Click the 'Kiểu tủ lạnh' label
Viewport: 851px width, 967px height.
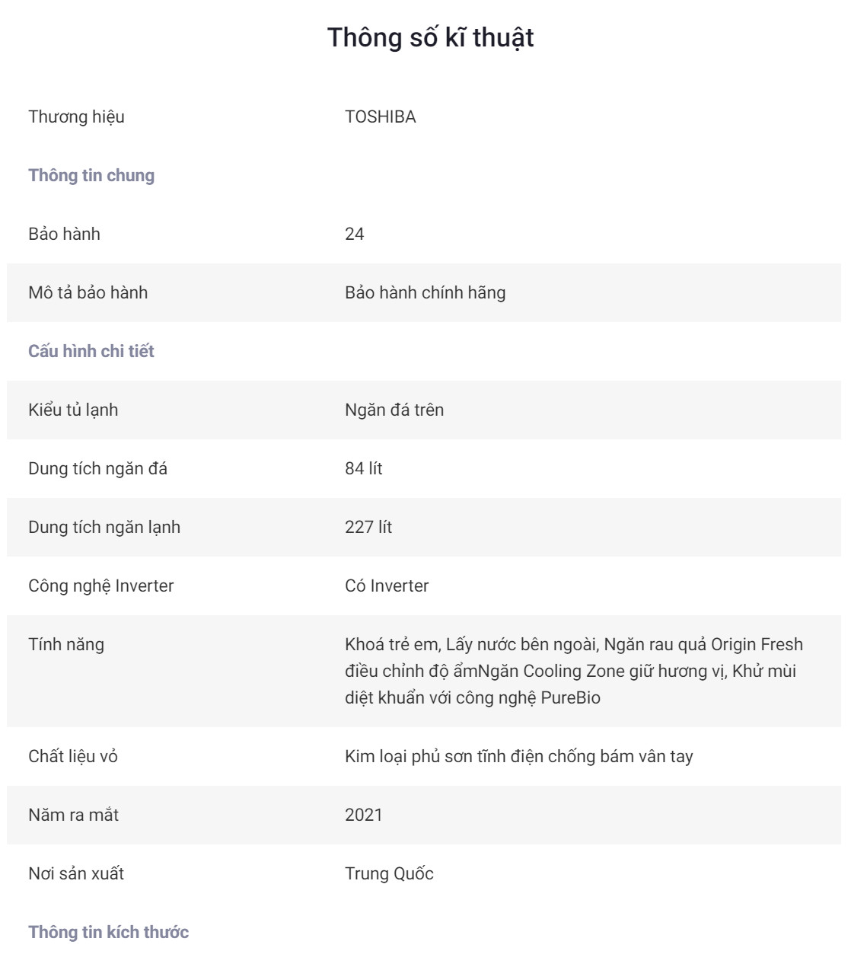73,410
